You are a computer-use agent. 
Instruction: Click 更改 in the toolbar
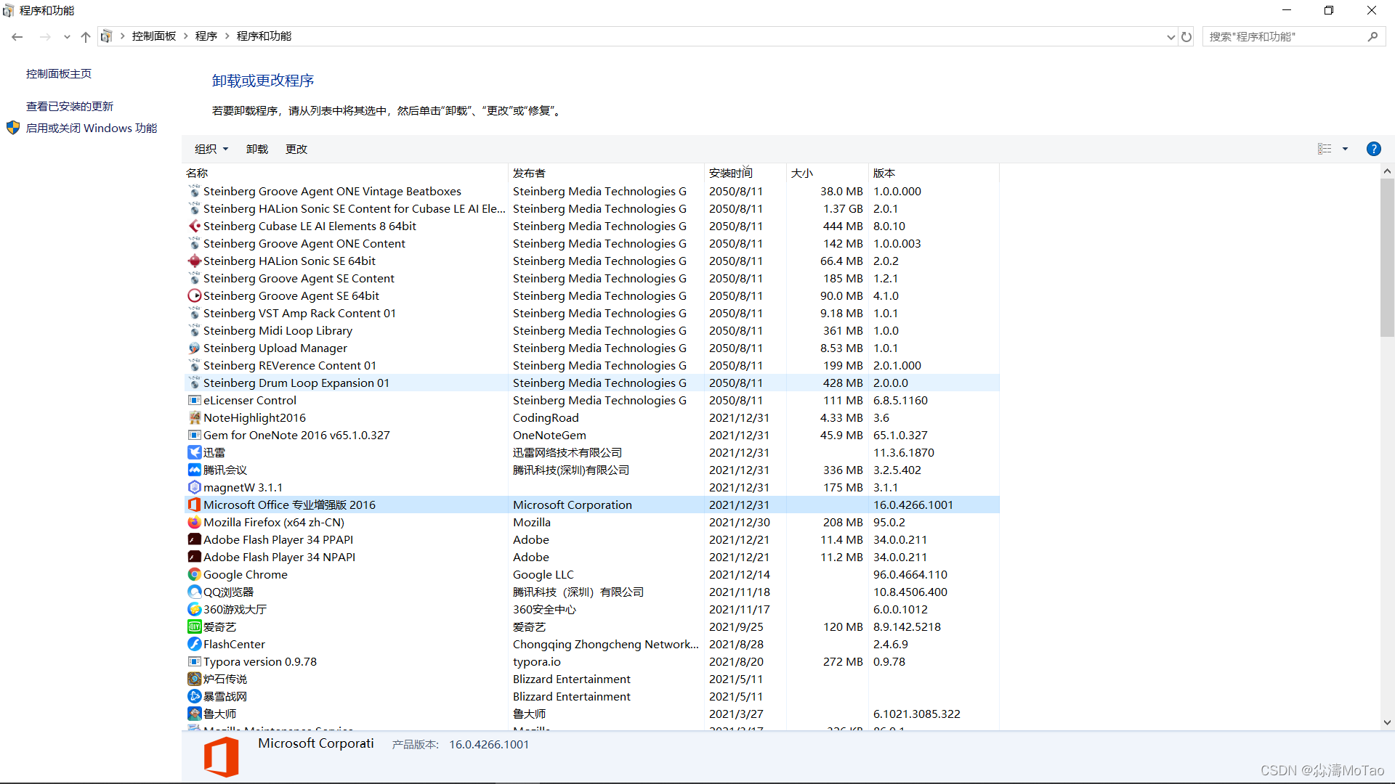click(x=296, y=149)
